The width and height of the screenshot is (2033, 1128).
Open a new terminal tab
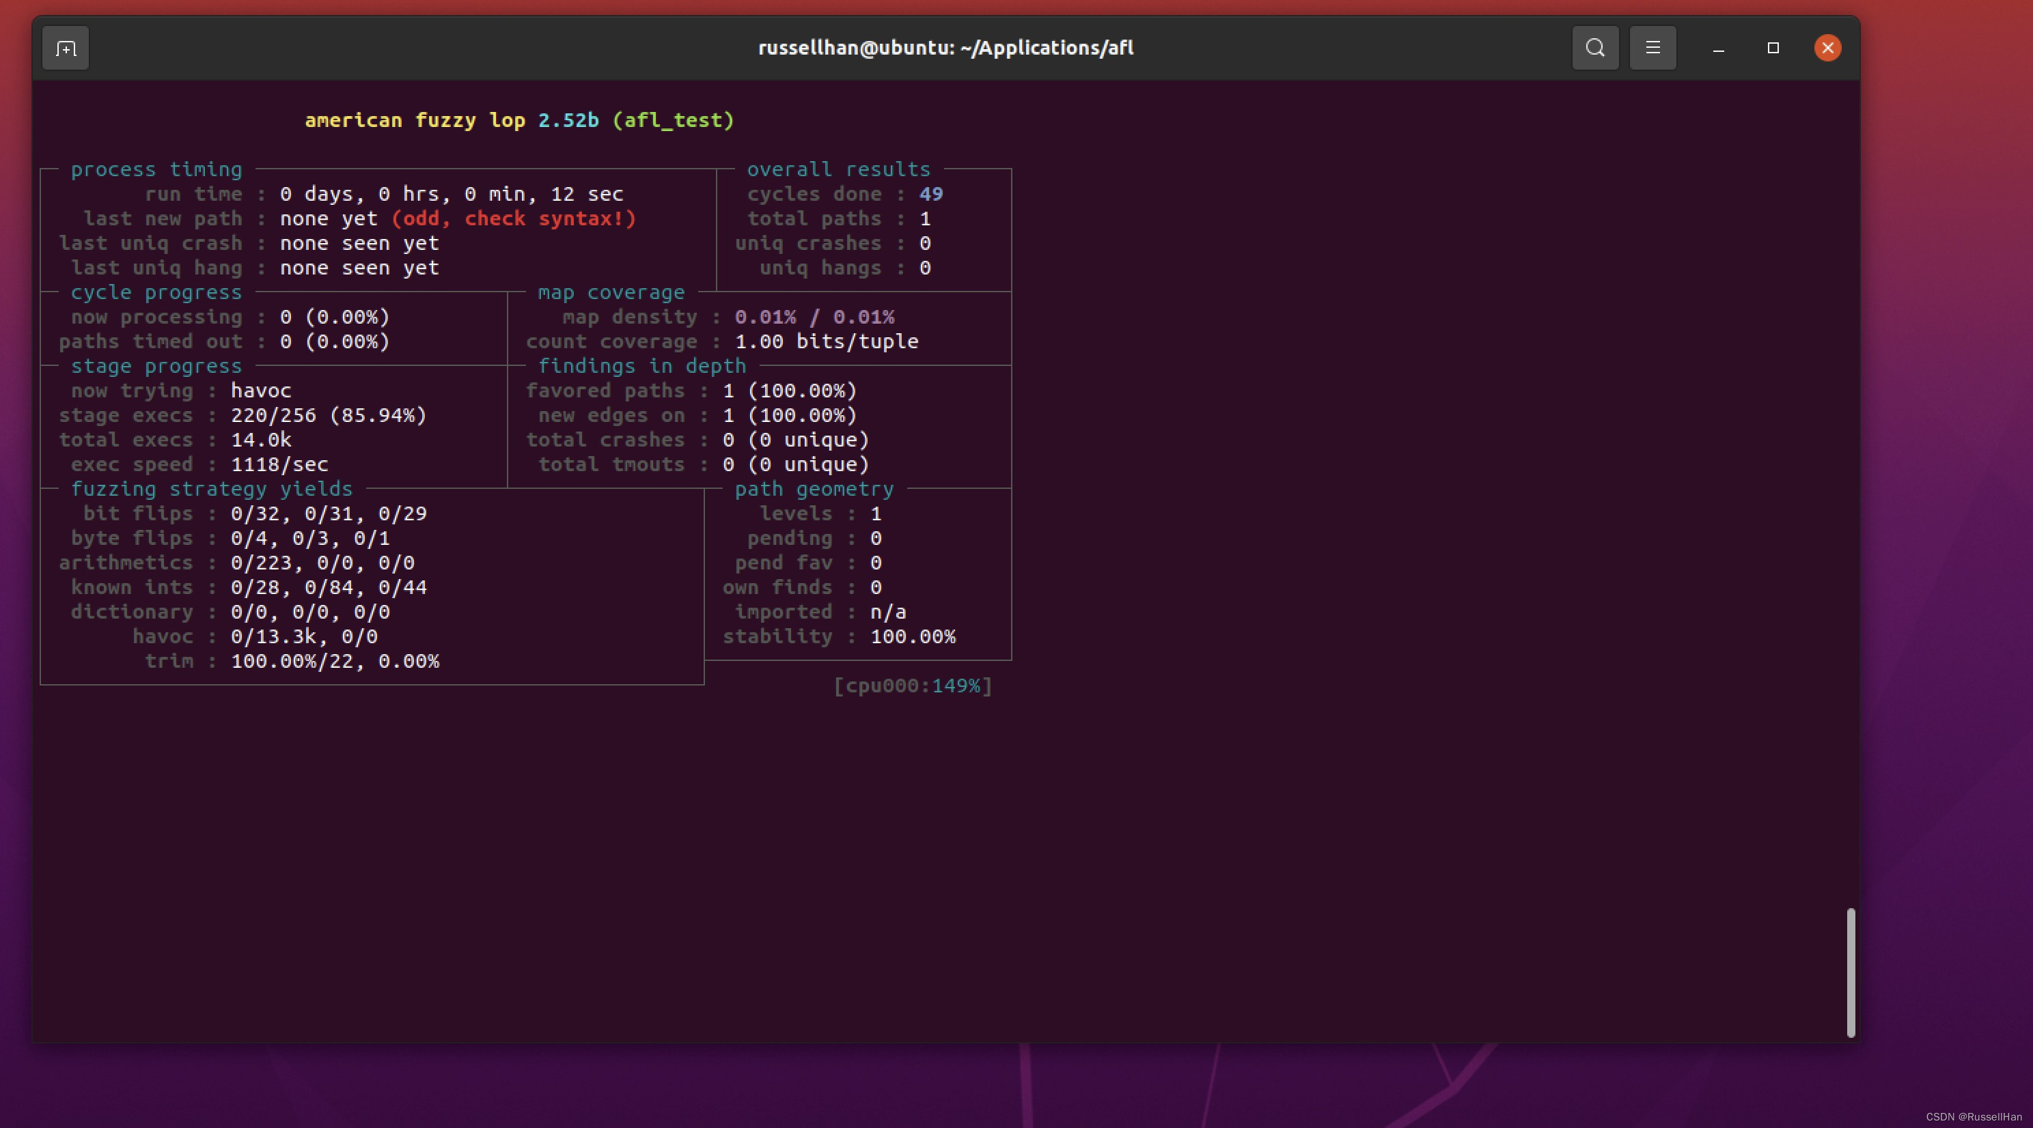(66, 48)
